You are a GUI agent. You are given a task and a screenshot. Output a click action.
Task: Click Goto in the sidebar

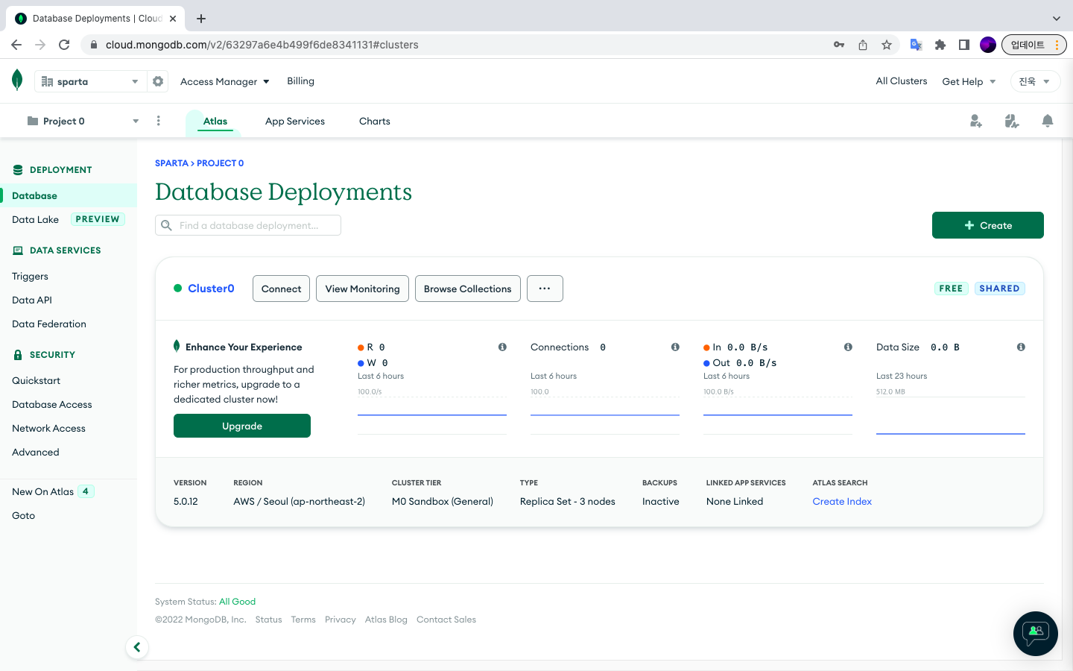[23, 515]
